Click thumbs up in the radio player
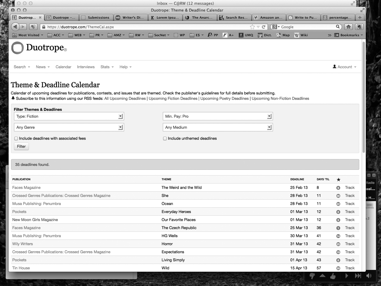The height and width of the screenshot is (286, 381). pyautogui.click(x=333, y=276)
